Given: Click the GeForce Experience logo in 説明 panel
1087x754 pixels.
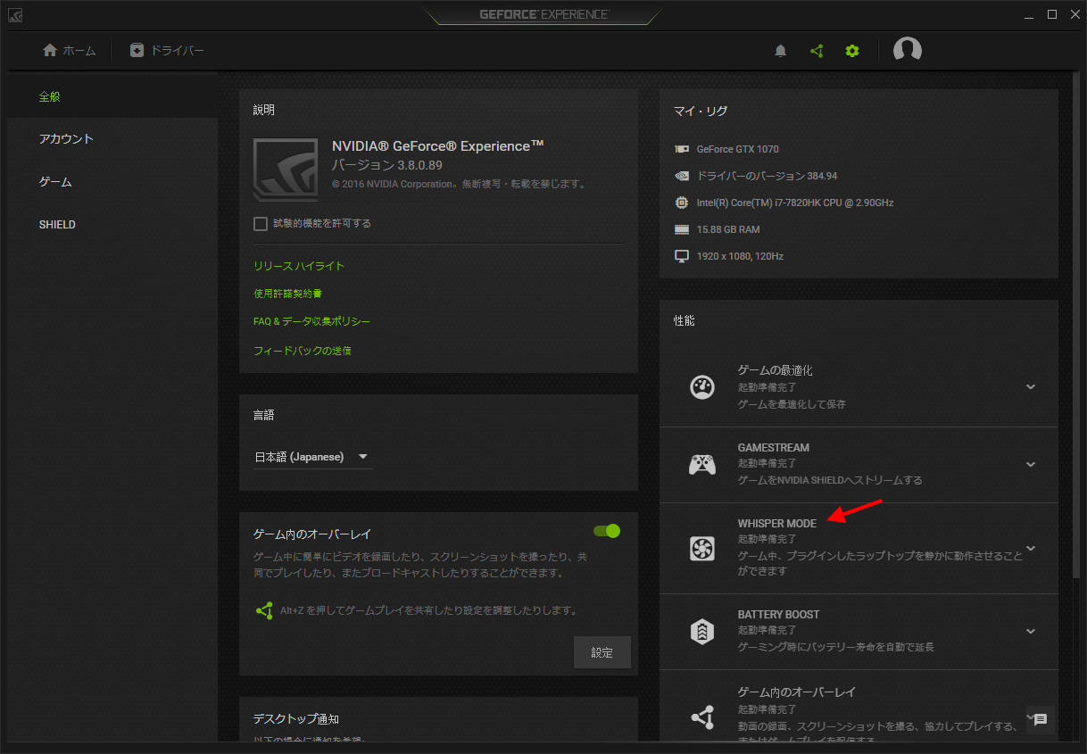Looking at the screenshot, I should (x=286, y=170).
